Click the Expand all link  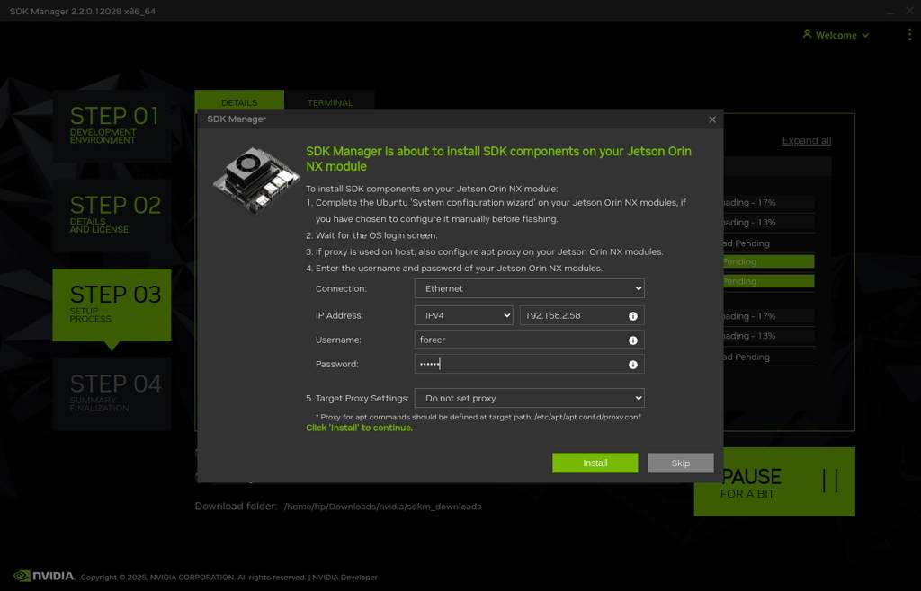(807, 141)
